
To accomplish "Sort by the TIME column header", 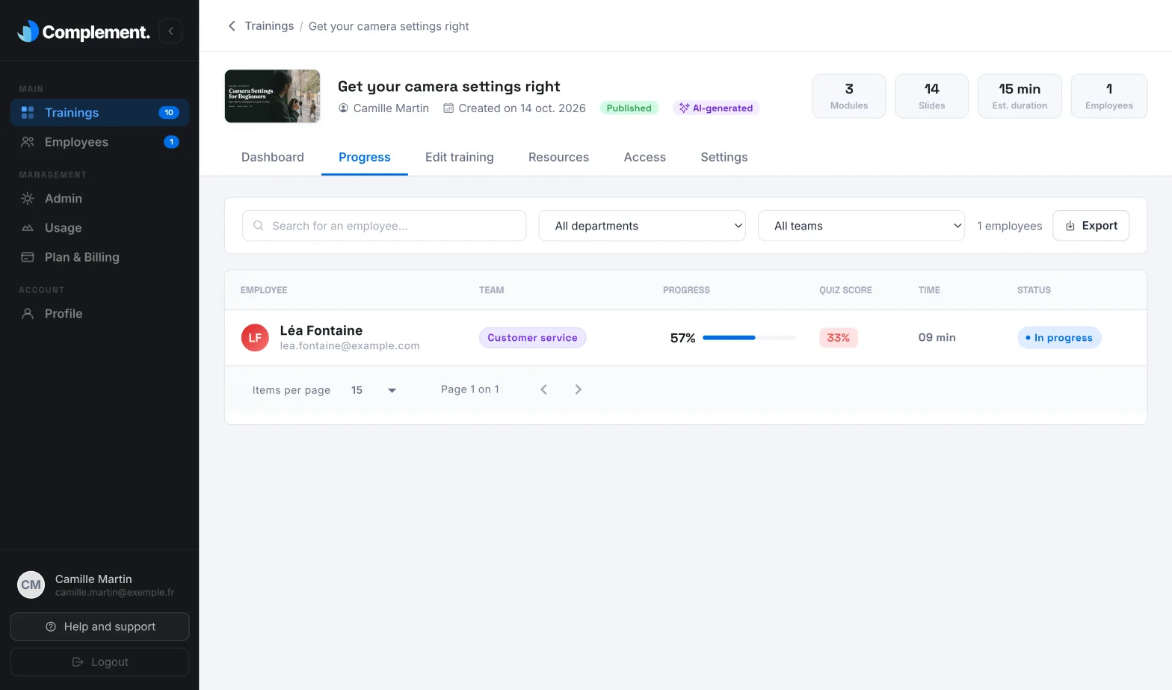I will [x=929, y=290].
